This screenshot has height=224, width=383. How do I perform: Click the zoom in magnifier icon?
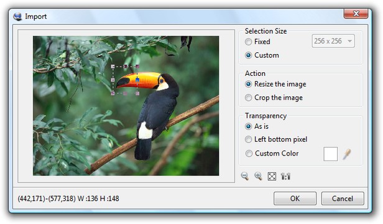(258, 176)
